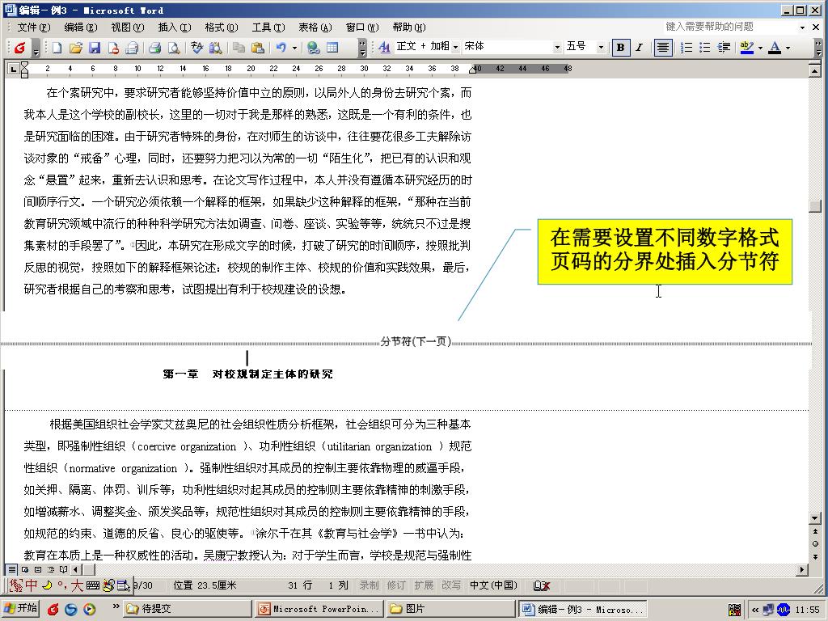Toggle Italic formatting
The height and width of the screenshot is (621, 828).
tap(639, 48)
